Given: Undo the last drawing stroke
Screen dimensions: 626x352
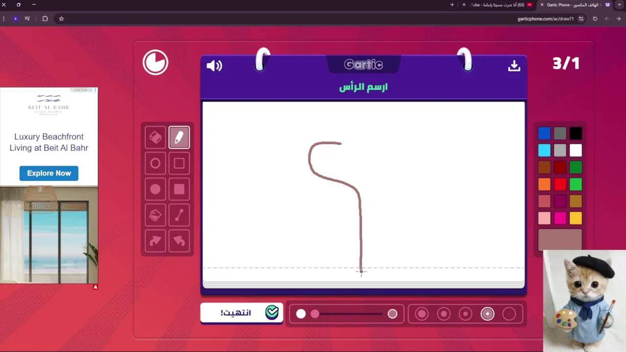Looking at the screenshot, I should (x=179, y=241).
